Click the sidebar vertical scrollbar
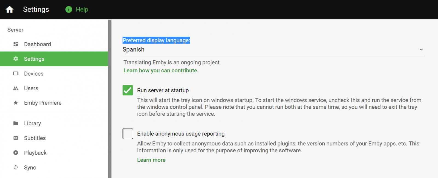Viewport: 438px width, 178px height. tap(110, 98)
